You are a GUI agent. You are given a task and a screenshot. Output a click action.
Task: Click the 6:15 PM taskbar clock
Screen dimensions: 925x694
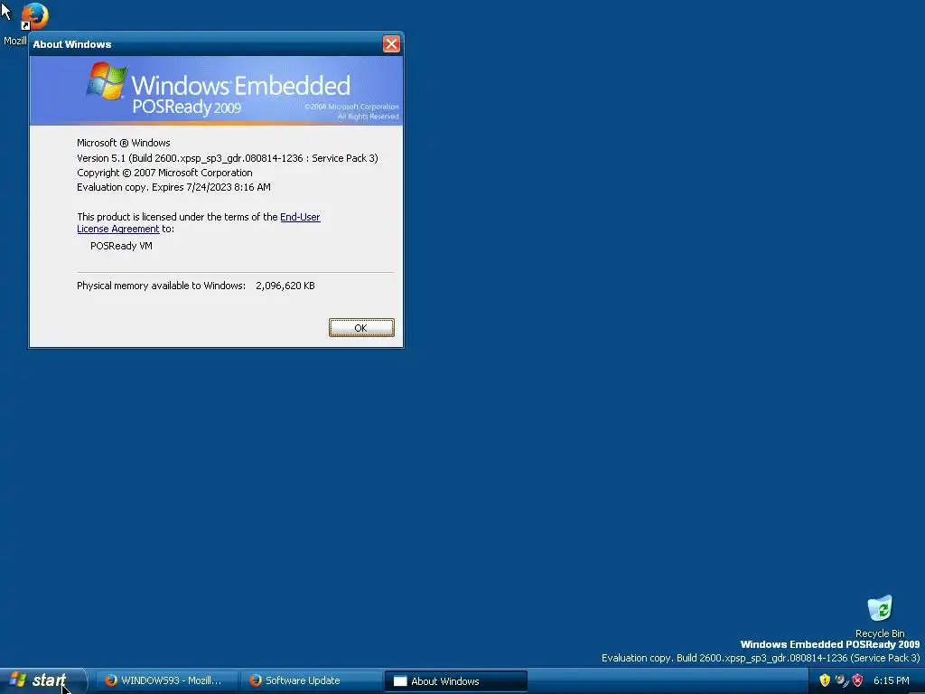click(891, 680)
